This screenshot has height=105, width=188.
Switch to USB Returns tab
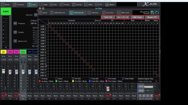pos(58,13)
